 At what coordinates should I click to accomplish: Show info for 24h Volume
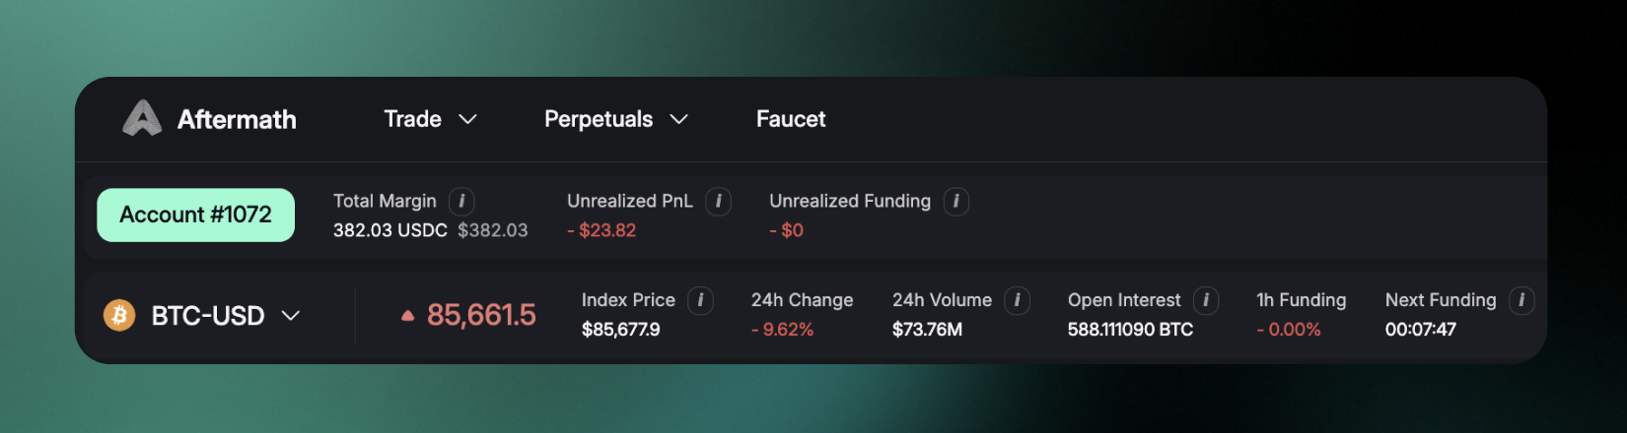point(1017,300)
